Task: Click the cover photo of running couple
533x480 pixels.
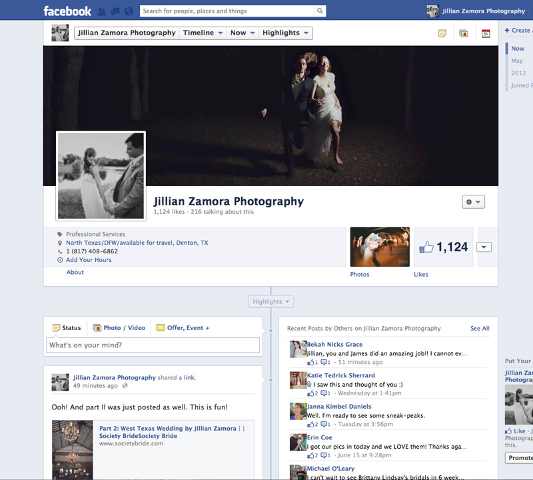Action: (270, 115)
